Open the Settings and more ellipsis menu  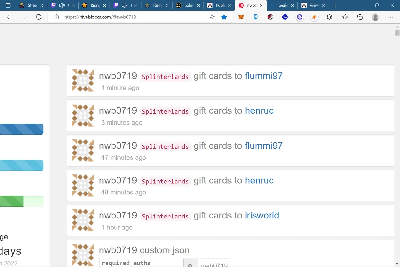(x=391, y=17)
